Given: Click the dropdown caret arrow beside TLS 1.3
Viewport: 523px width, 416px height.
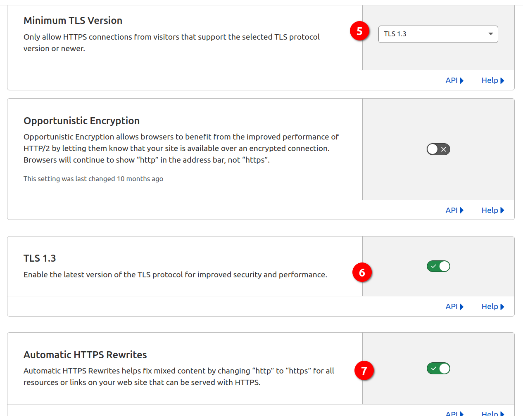Looking at the screenshot, I should (x=491, y=34).
